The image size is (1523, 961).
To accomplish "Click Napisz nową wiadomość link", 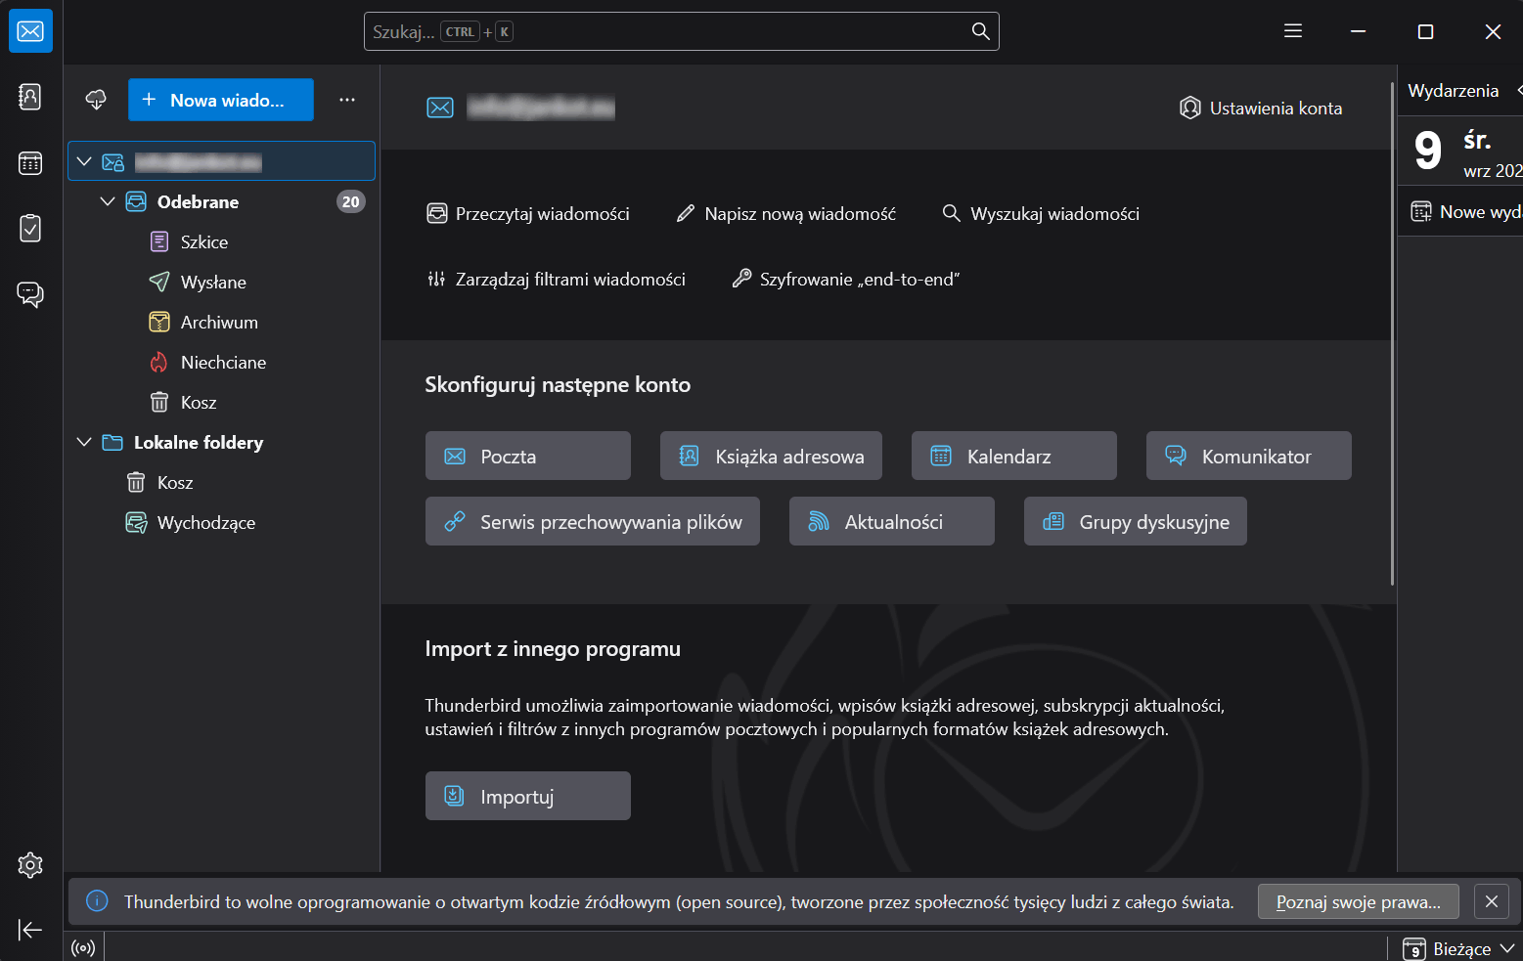I will point(786,213).
